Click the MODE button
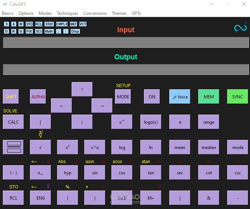250x209 pixels. tap(123, 97)
